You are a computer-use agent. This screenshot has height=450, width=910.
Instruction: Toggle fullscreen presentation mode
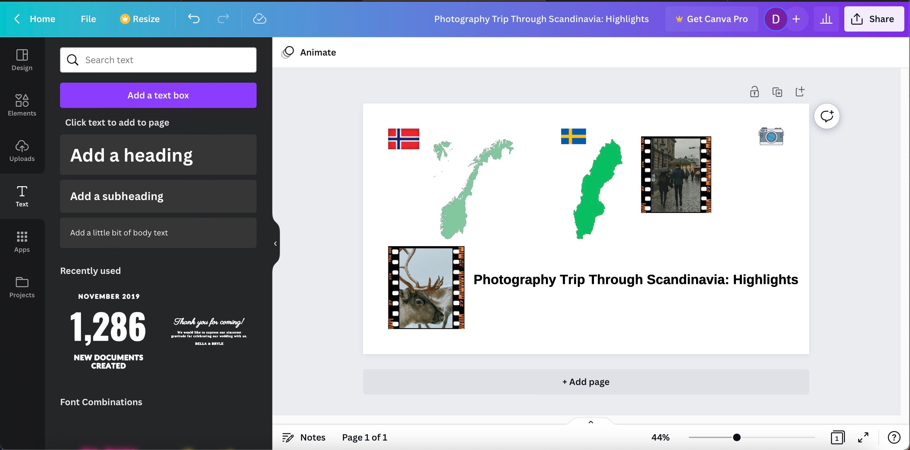coord(863,438)
